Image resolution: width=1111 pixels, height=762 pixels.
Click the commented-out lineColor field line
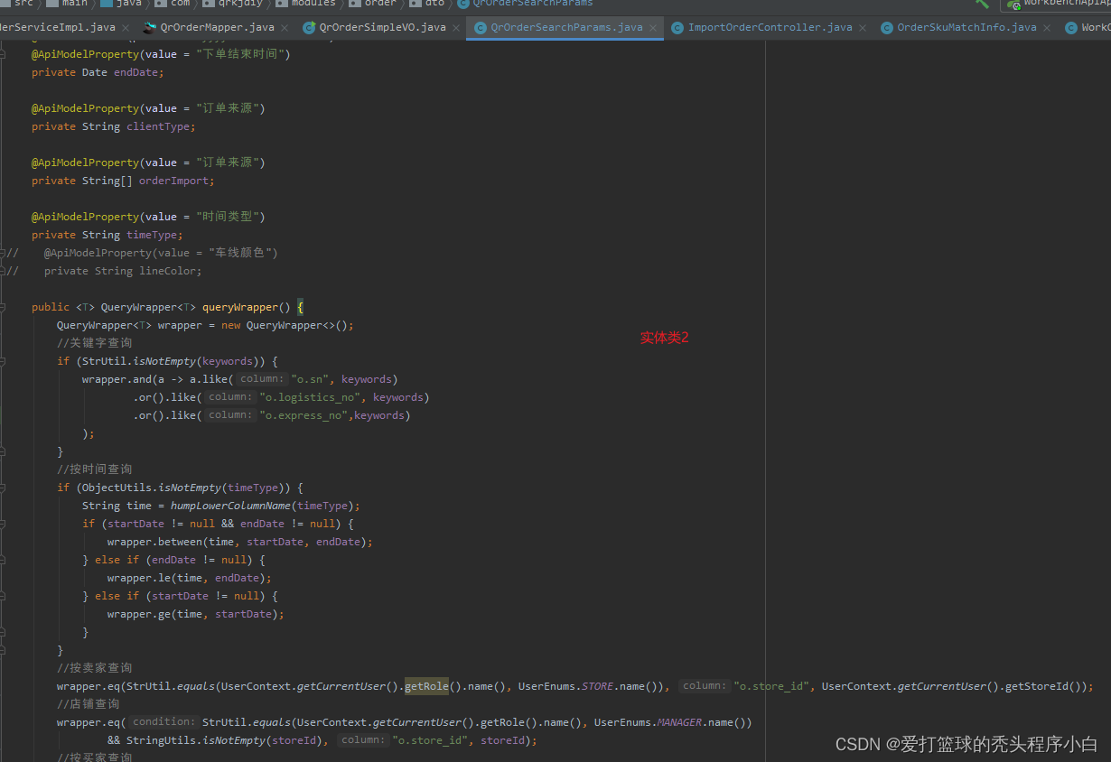(104, 271)
